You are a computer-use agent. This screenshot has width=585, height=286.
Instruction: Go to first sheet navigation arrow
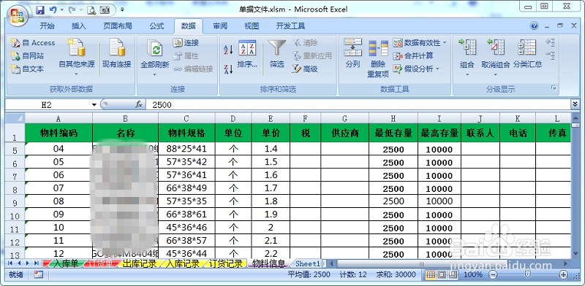[10, 263]
